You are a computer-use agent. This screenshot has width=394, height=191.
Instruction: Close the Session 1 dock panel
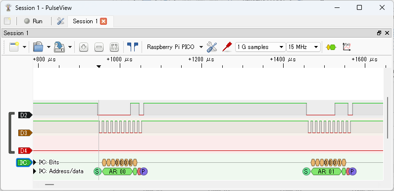[x=387, y=33]
